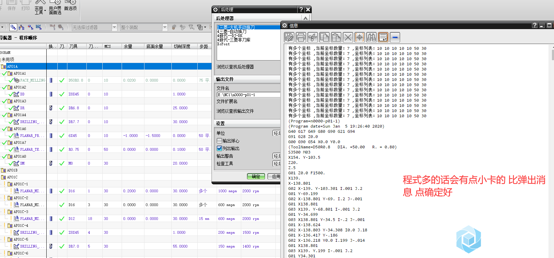Click the G40 G17 G49 G80 G90 G21 G94 line
Screen dimensions: 554x258
[321, 131]
